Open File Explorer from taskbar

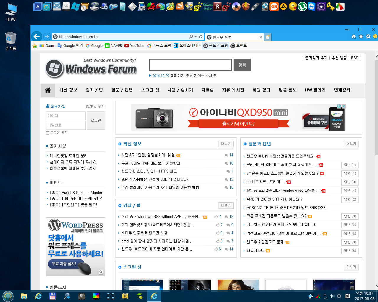click(x=24, y=296)
